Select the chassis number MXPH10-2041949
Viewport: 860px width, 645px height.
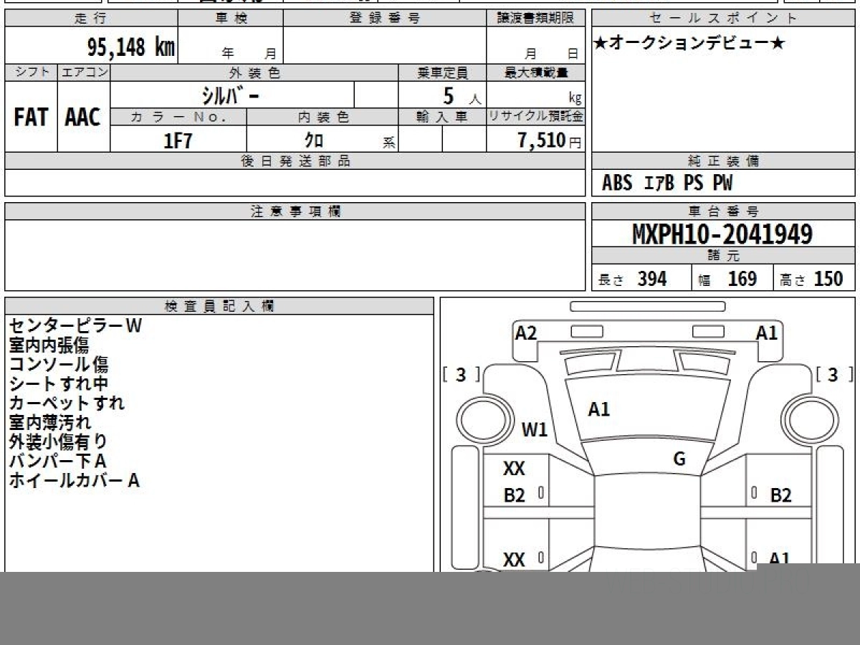tap(722, 234)
